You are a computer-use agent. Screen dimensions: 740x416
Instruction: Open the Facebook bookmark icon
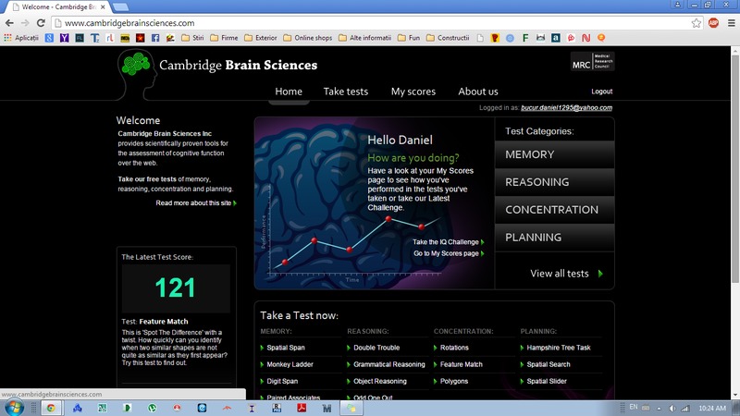click(155, 38)
